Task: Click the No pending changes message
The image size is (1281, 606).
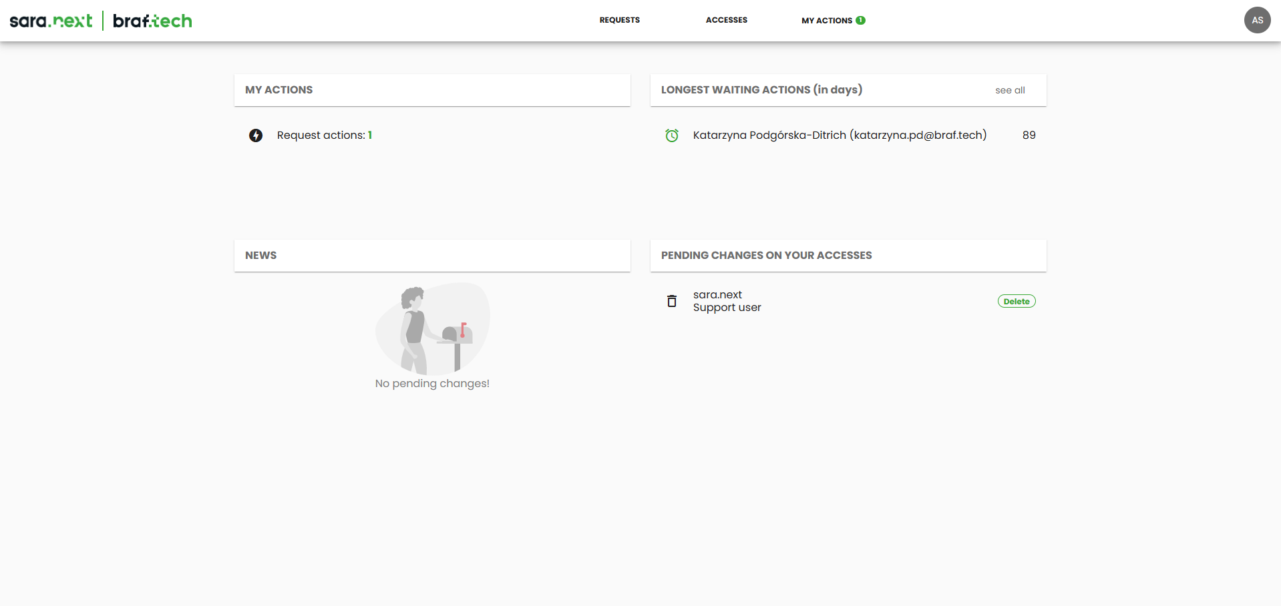Action: [432, 384]
